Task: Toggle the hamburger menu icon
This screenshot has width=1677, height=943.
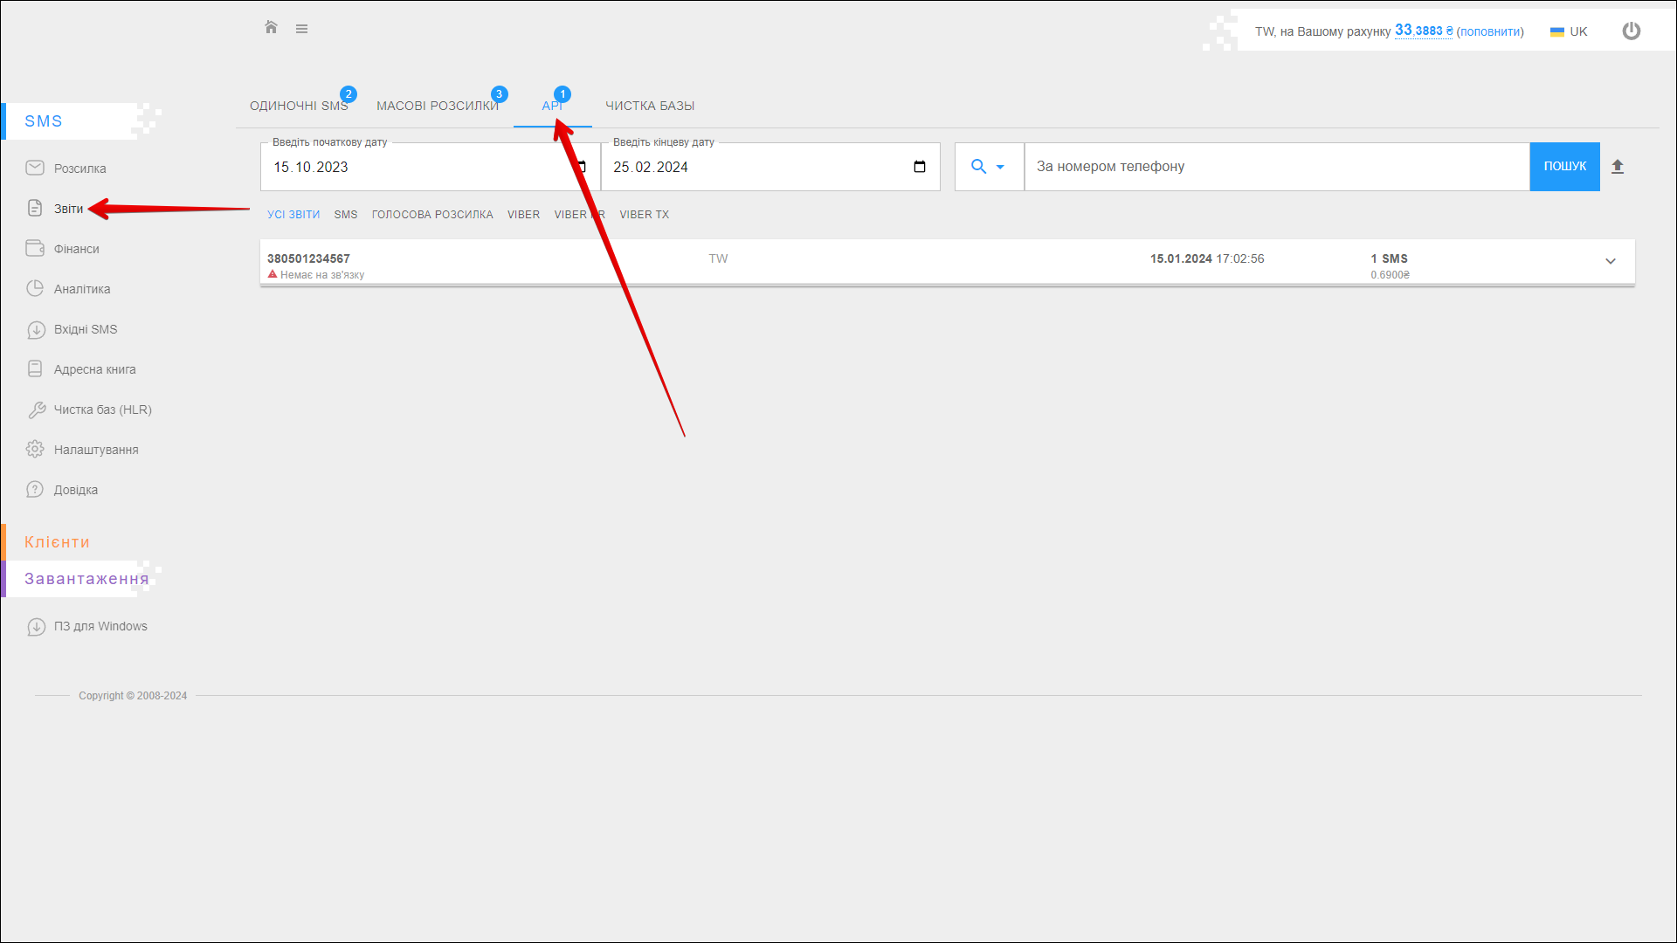Action: (301, 29)
